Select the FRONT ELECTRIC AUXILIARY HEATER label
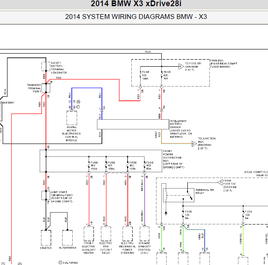This screenshot has height=265, width=268. tap(89, 248)
